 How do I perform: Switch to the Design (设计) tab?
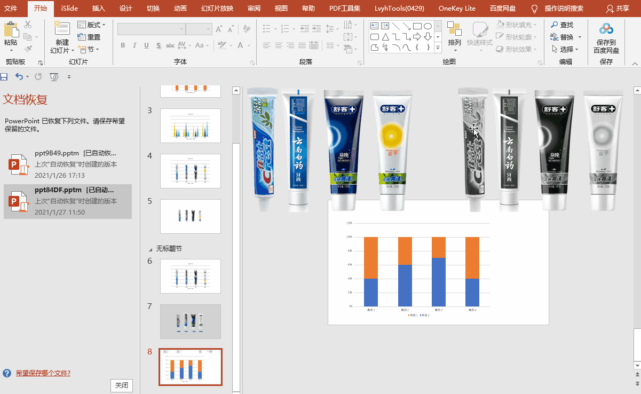[x=126, y=9]
